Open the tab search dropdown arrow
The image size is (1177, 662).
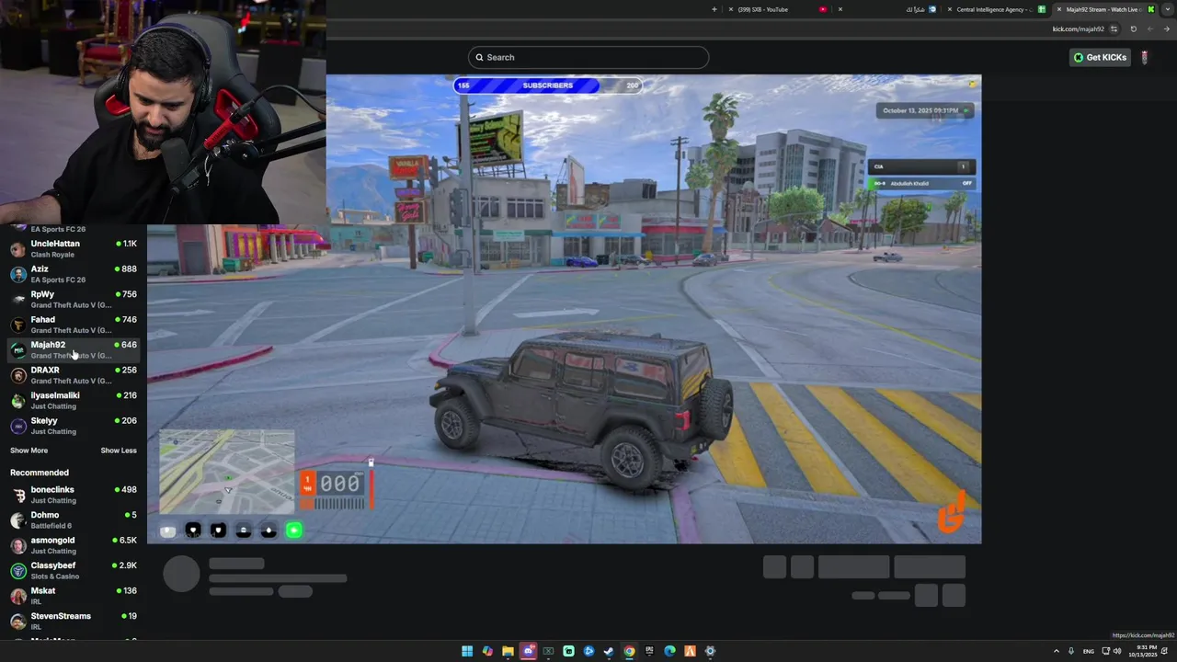[1167, 9]
